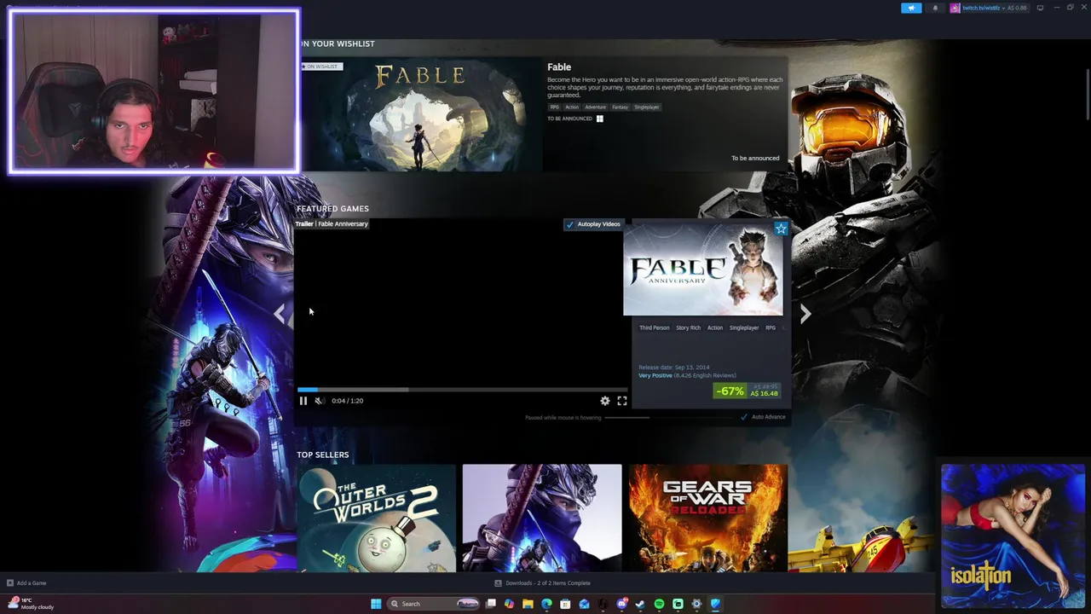The image size is (1091, 614).
Task: Open Downloads status at the bottom
Action: [542, 583]
